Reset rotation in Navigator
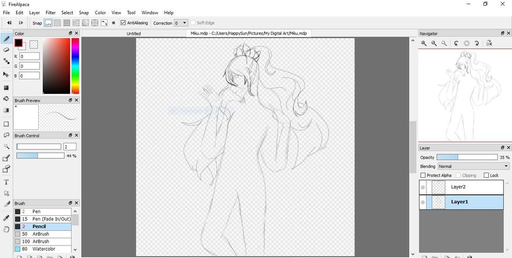The width and height of the screenshot is (512, 258). [x=467, y=43]
